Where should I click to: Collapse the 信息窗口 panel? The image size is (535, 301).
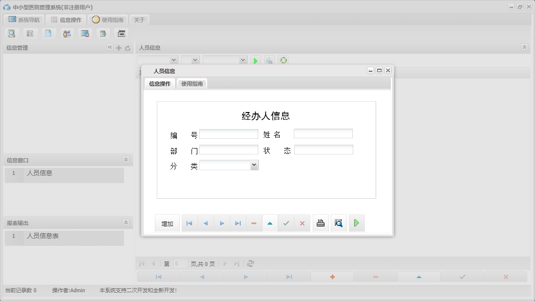[x=125, y=159]
